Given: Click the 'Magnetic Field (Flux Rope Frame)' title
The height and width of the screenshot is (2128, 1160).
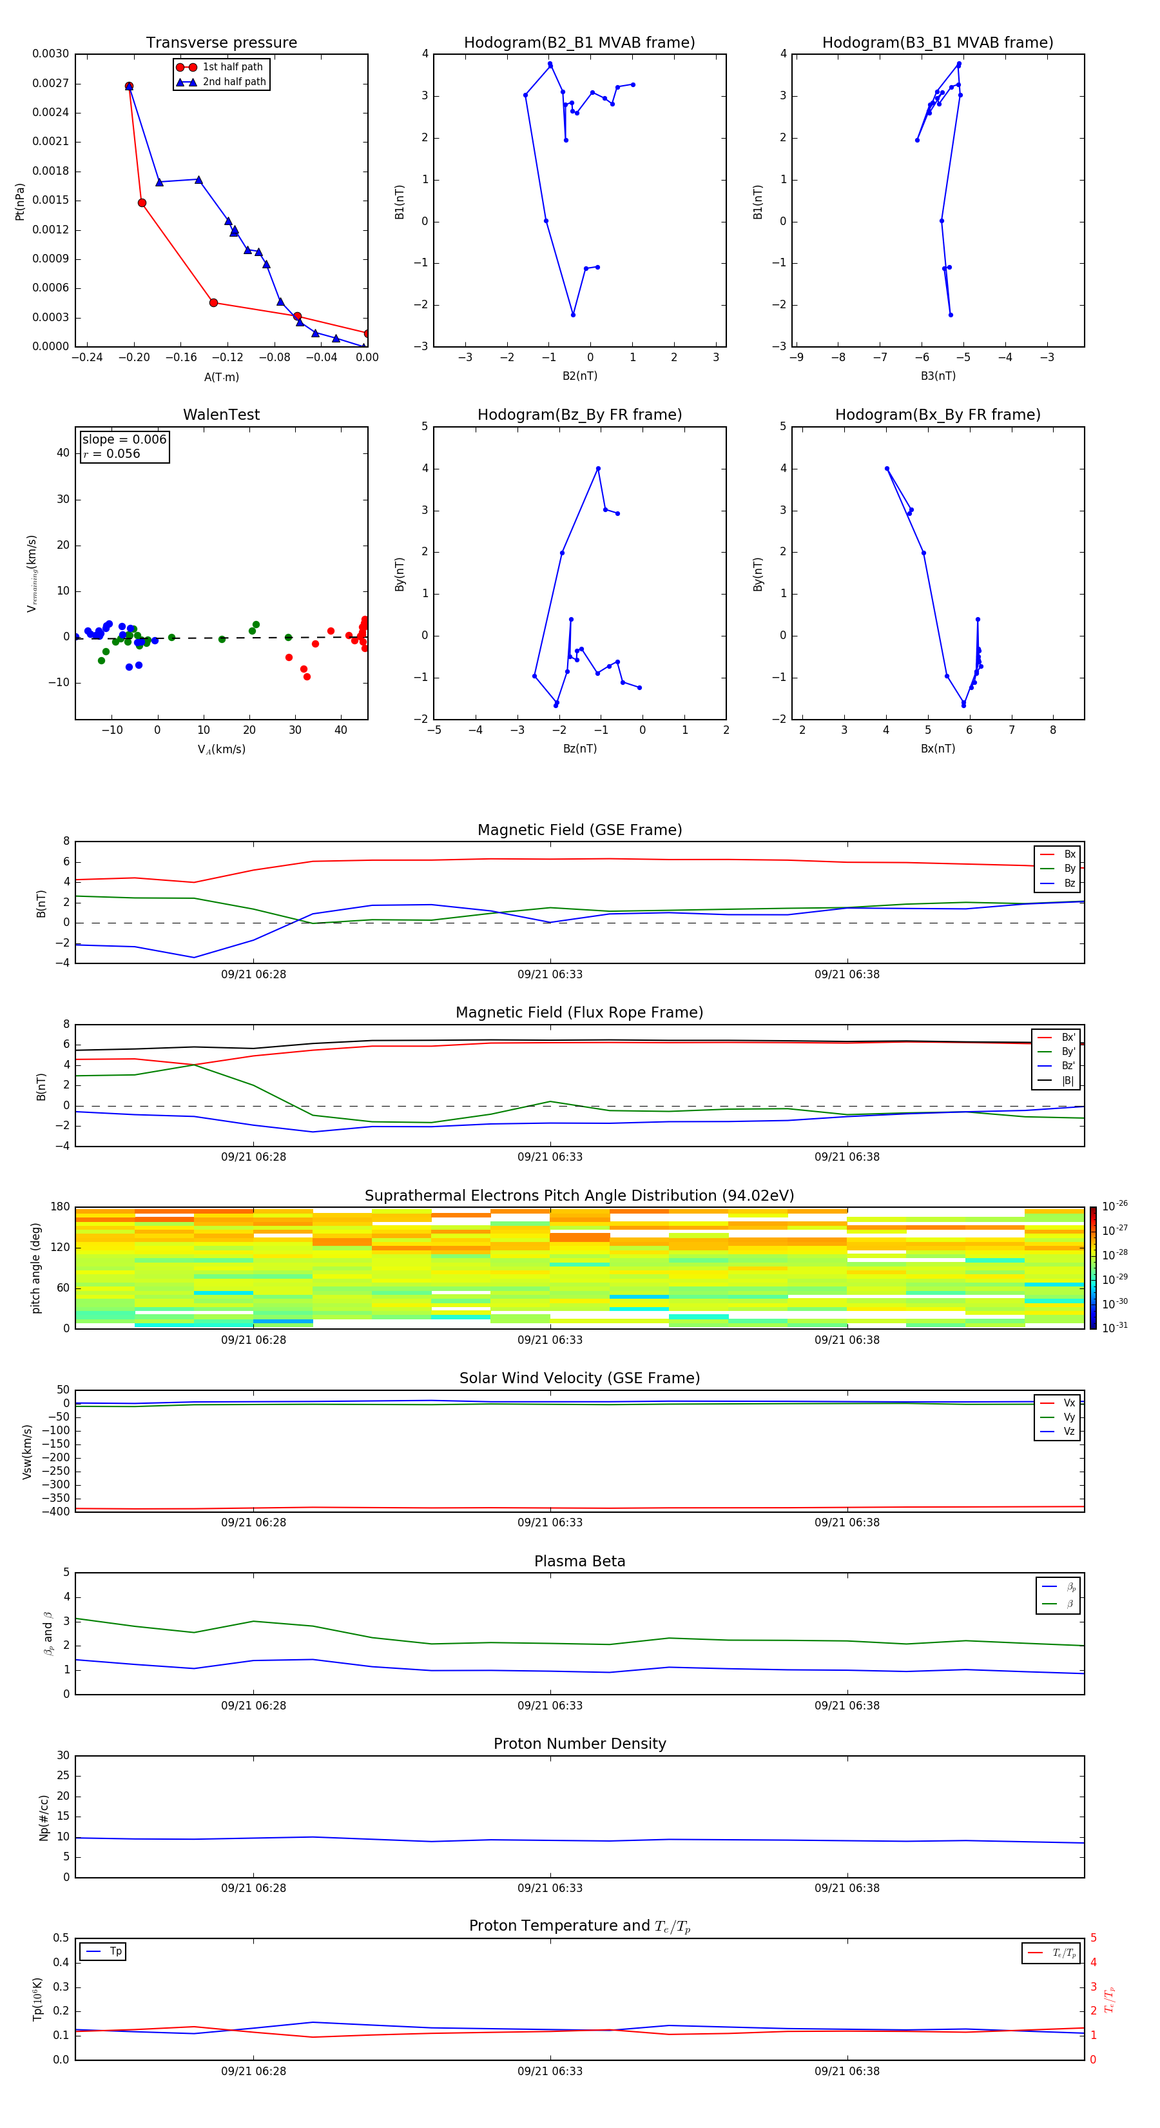Looking at the screenshot, I should click(579, 1013).
